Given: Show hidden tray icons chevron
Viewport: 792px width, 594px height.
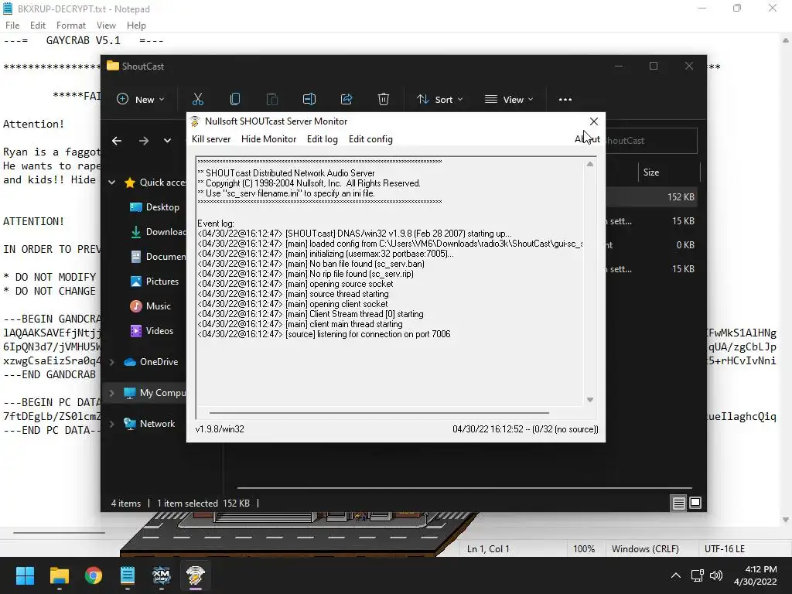Looking at the screenshot, I should click(676, 575).
